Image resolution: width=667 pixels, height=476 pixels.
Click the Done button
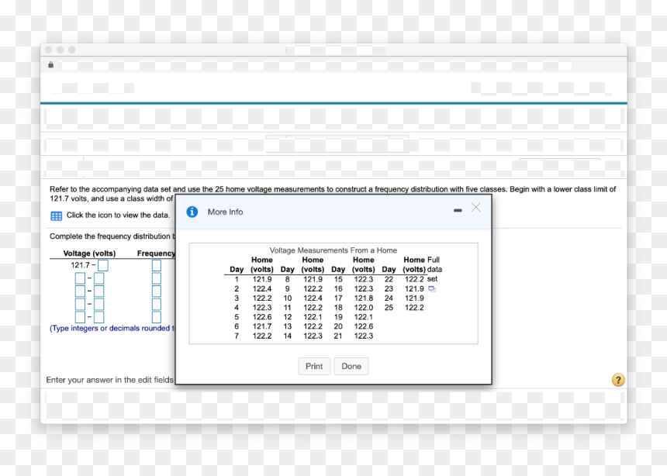tap(351, 366)
